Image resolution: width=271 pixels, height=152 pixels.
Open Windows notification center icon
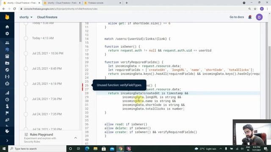click(265, 149)
